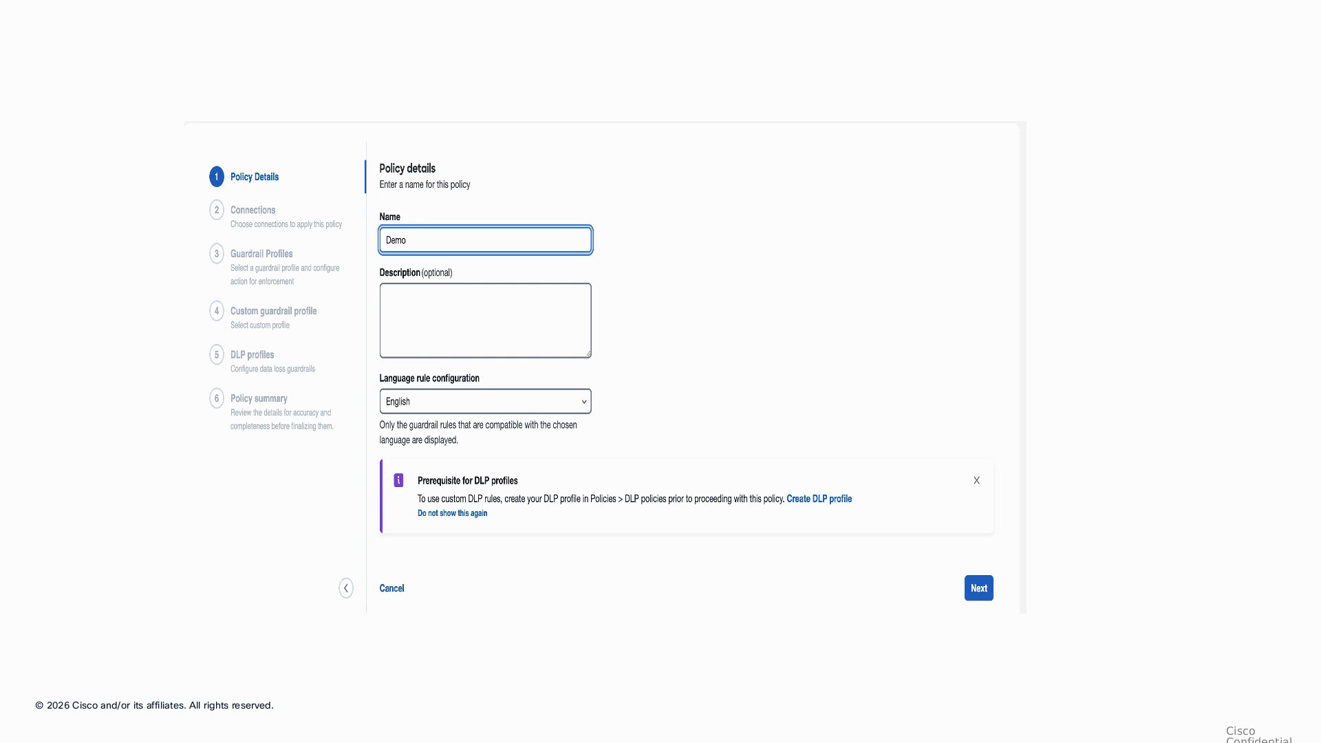The height and width of the screenshot is (743, 1321).
Task: Click step 1 circle for Policy Details
Action: tap(217, 177)
